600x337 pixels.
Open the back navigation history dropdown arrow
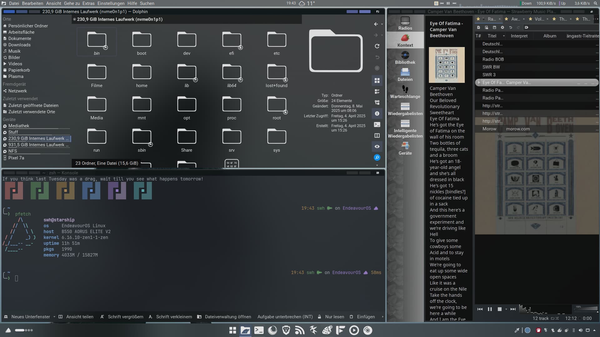382,24
